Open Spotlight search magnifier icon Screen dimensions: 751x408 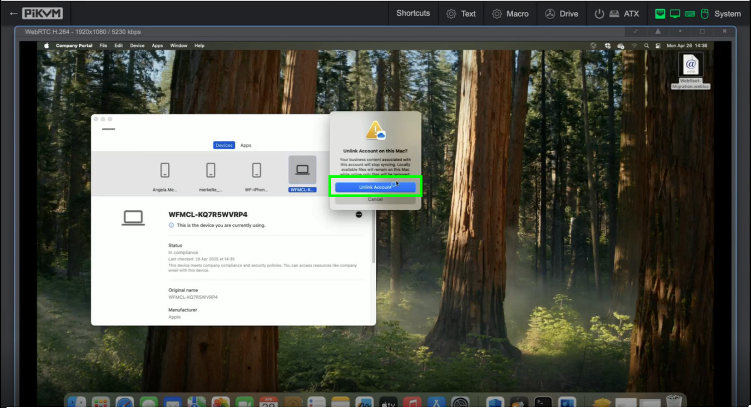pyautogui.click(x=647, y=46)
